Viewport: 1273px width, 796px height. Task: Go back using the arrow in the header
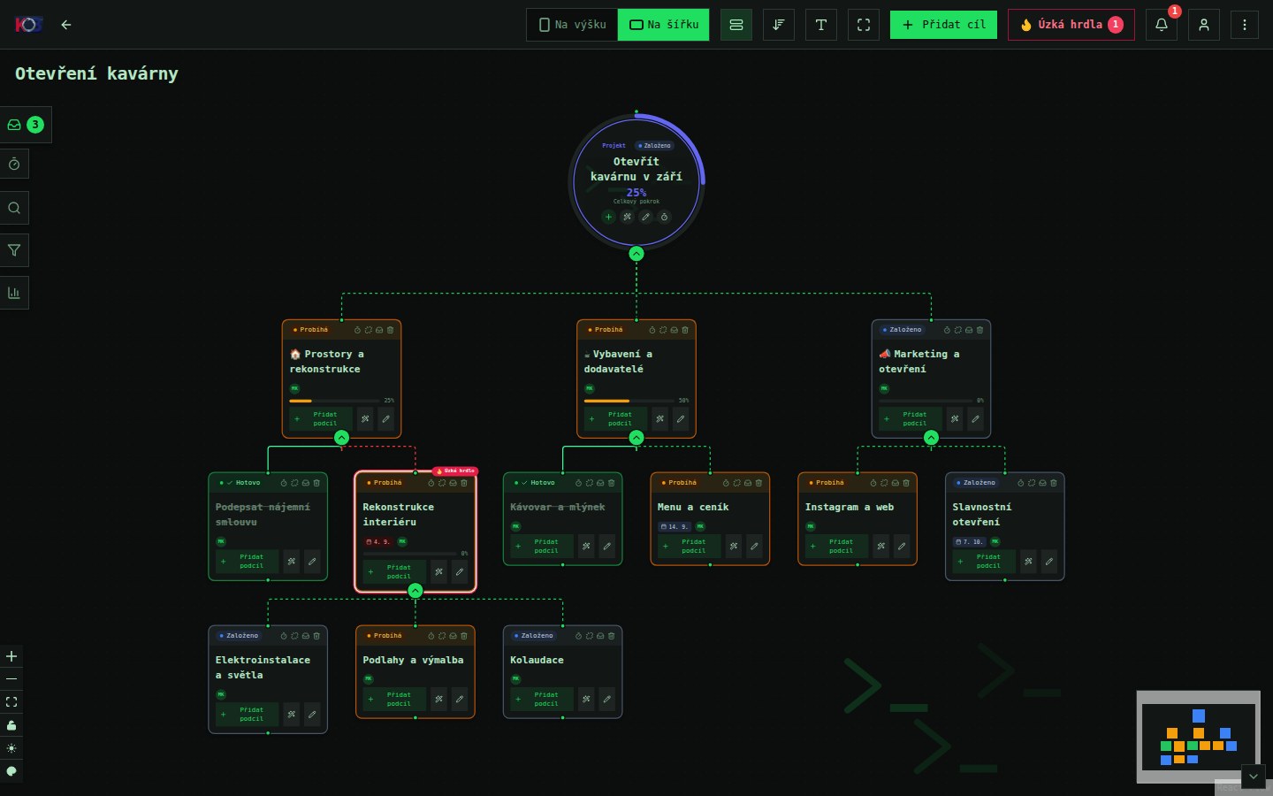click(66, 25)
